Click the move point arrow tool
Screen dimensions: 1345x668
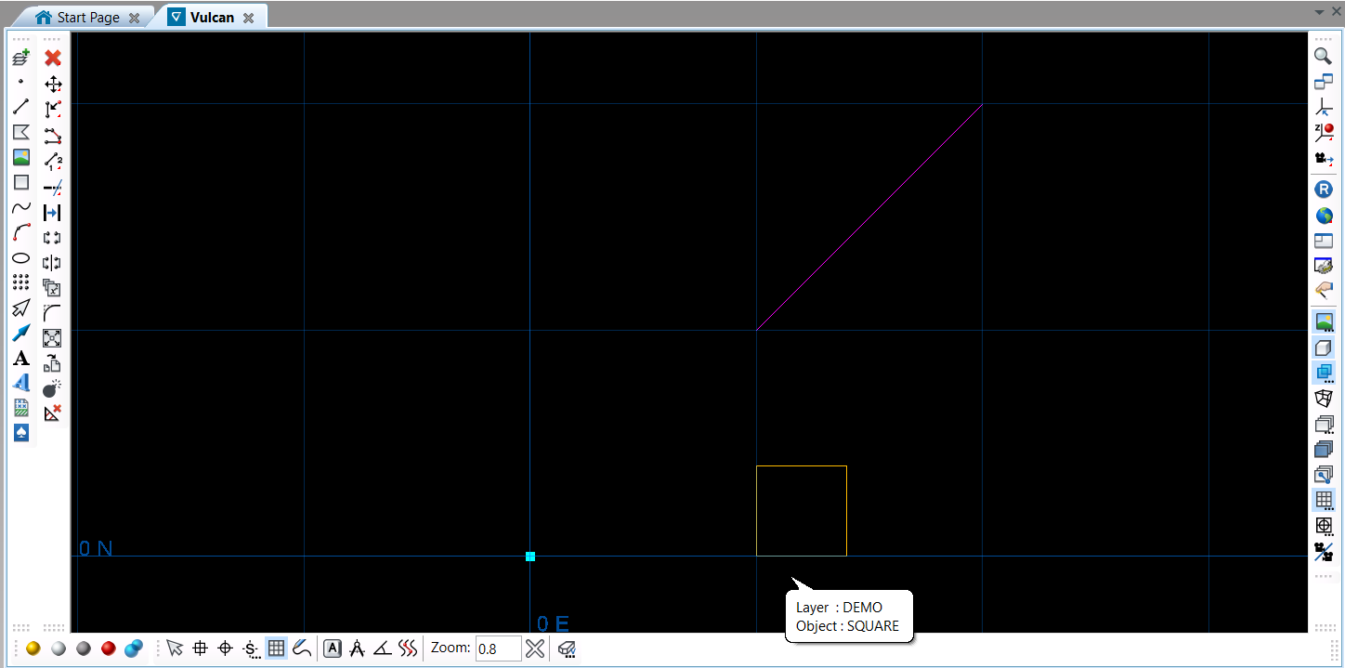pyautogui.click(x=53, y=110)
